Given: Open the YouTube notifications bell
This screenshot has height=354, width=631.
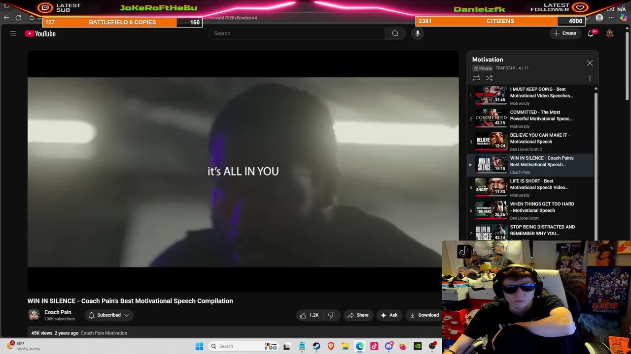Looking at the screenshot, I should click(591, 33).
